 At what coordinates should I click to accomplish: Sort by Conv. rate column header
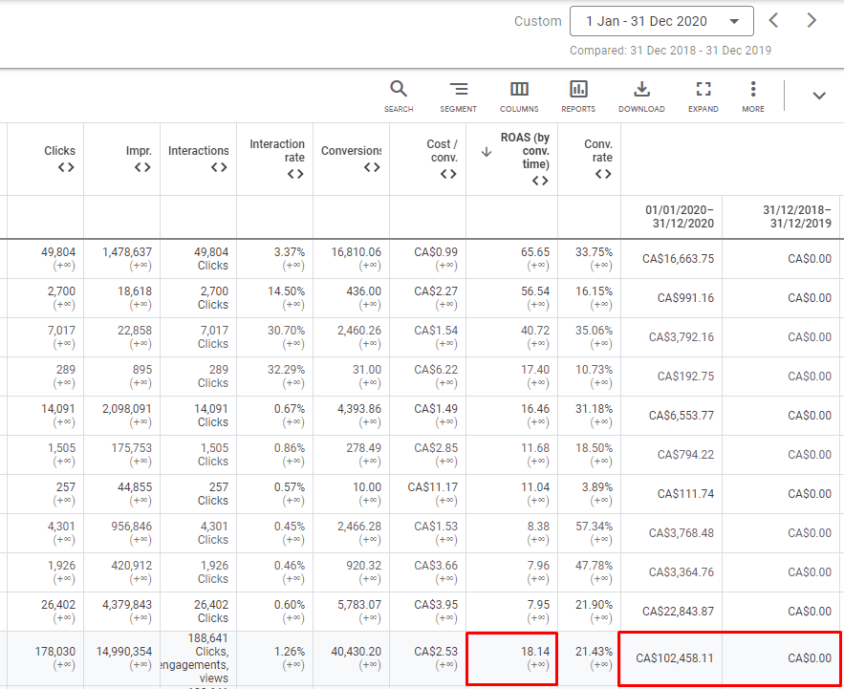coord(598,151)
